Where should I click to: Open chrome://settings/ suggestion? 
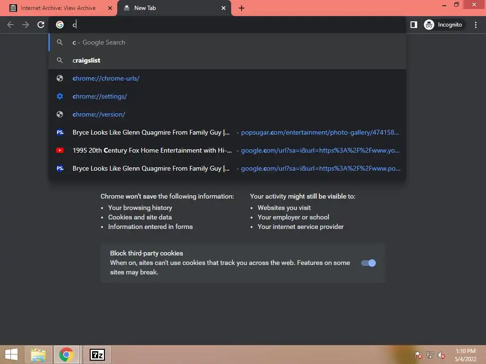click(x=227, y=96)
